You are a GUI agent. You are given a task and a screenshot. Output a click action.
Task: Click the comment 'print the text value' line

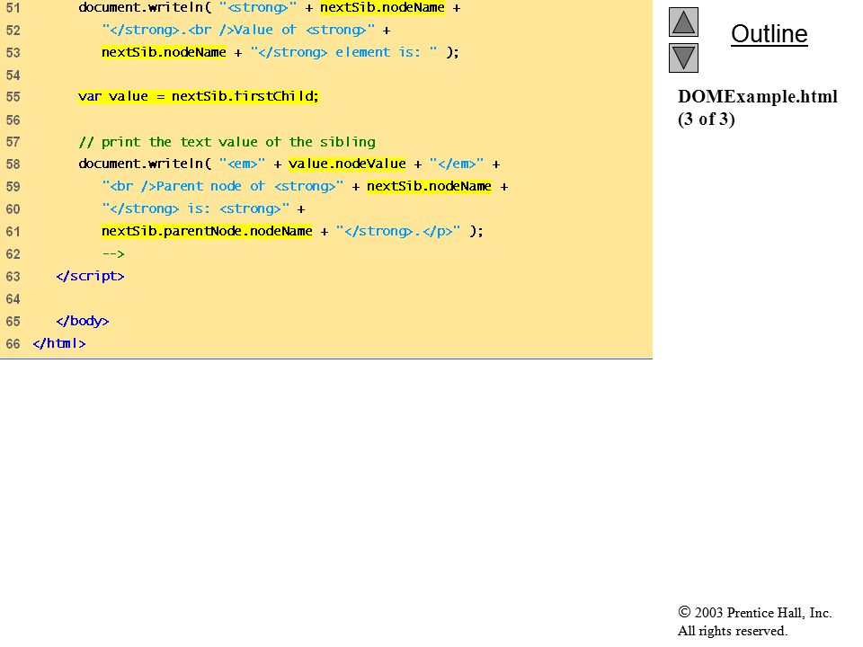click(x=227, y=142)
